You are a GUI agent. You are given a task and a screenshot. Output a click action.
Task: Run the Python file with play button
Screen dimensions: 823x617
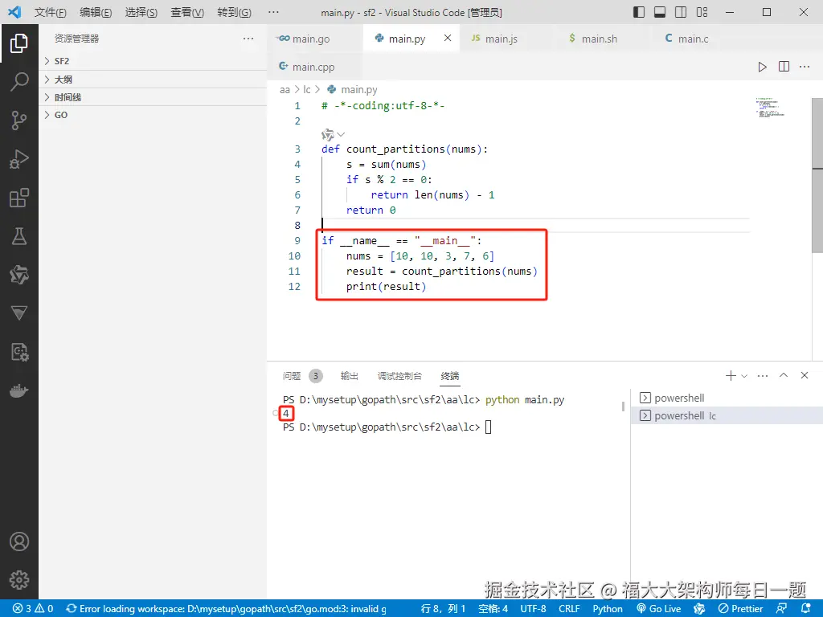tap(762, 67)
